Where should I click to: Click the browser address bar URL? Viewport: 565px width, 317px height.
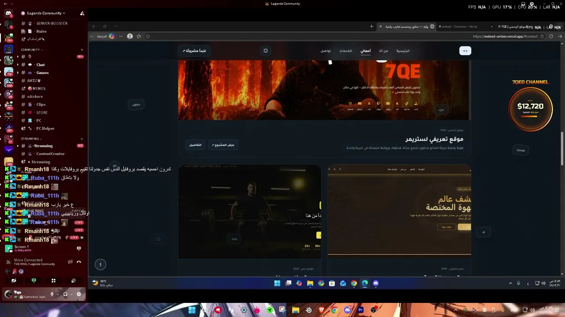coord(505,37)
